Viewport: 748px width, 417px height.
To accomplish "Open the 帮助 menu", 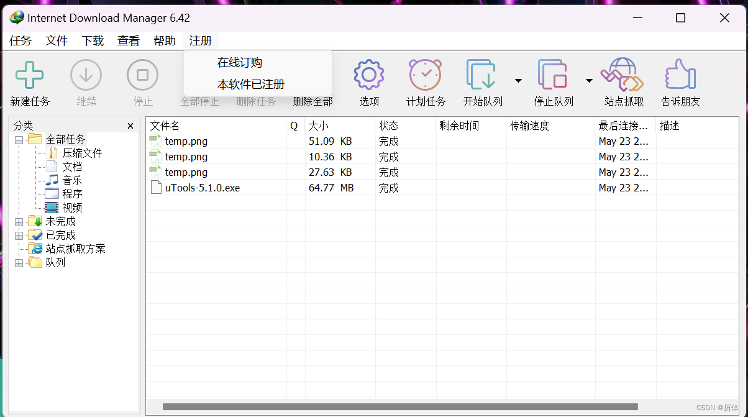I will coord(165,41).
